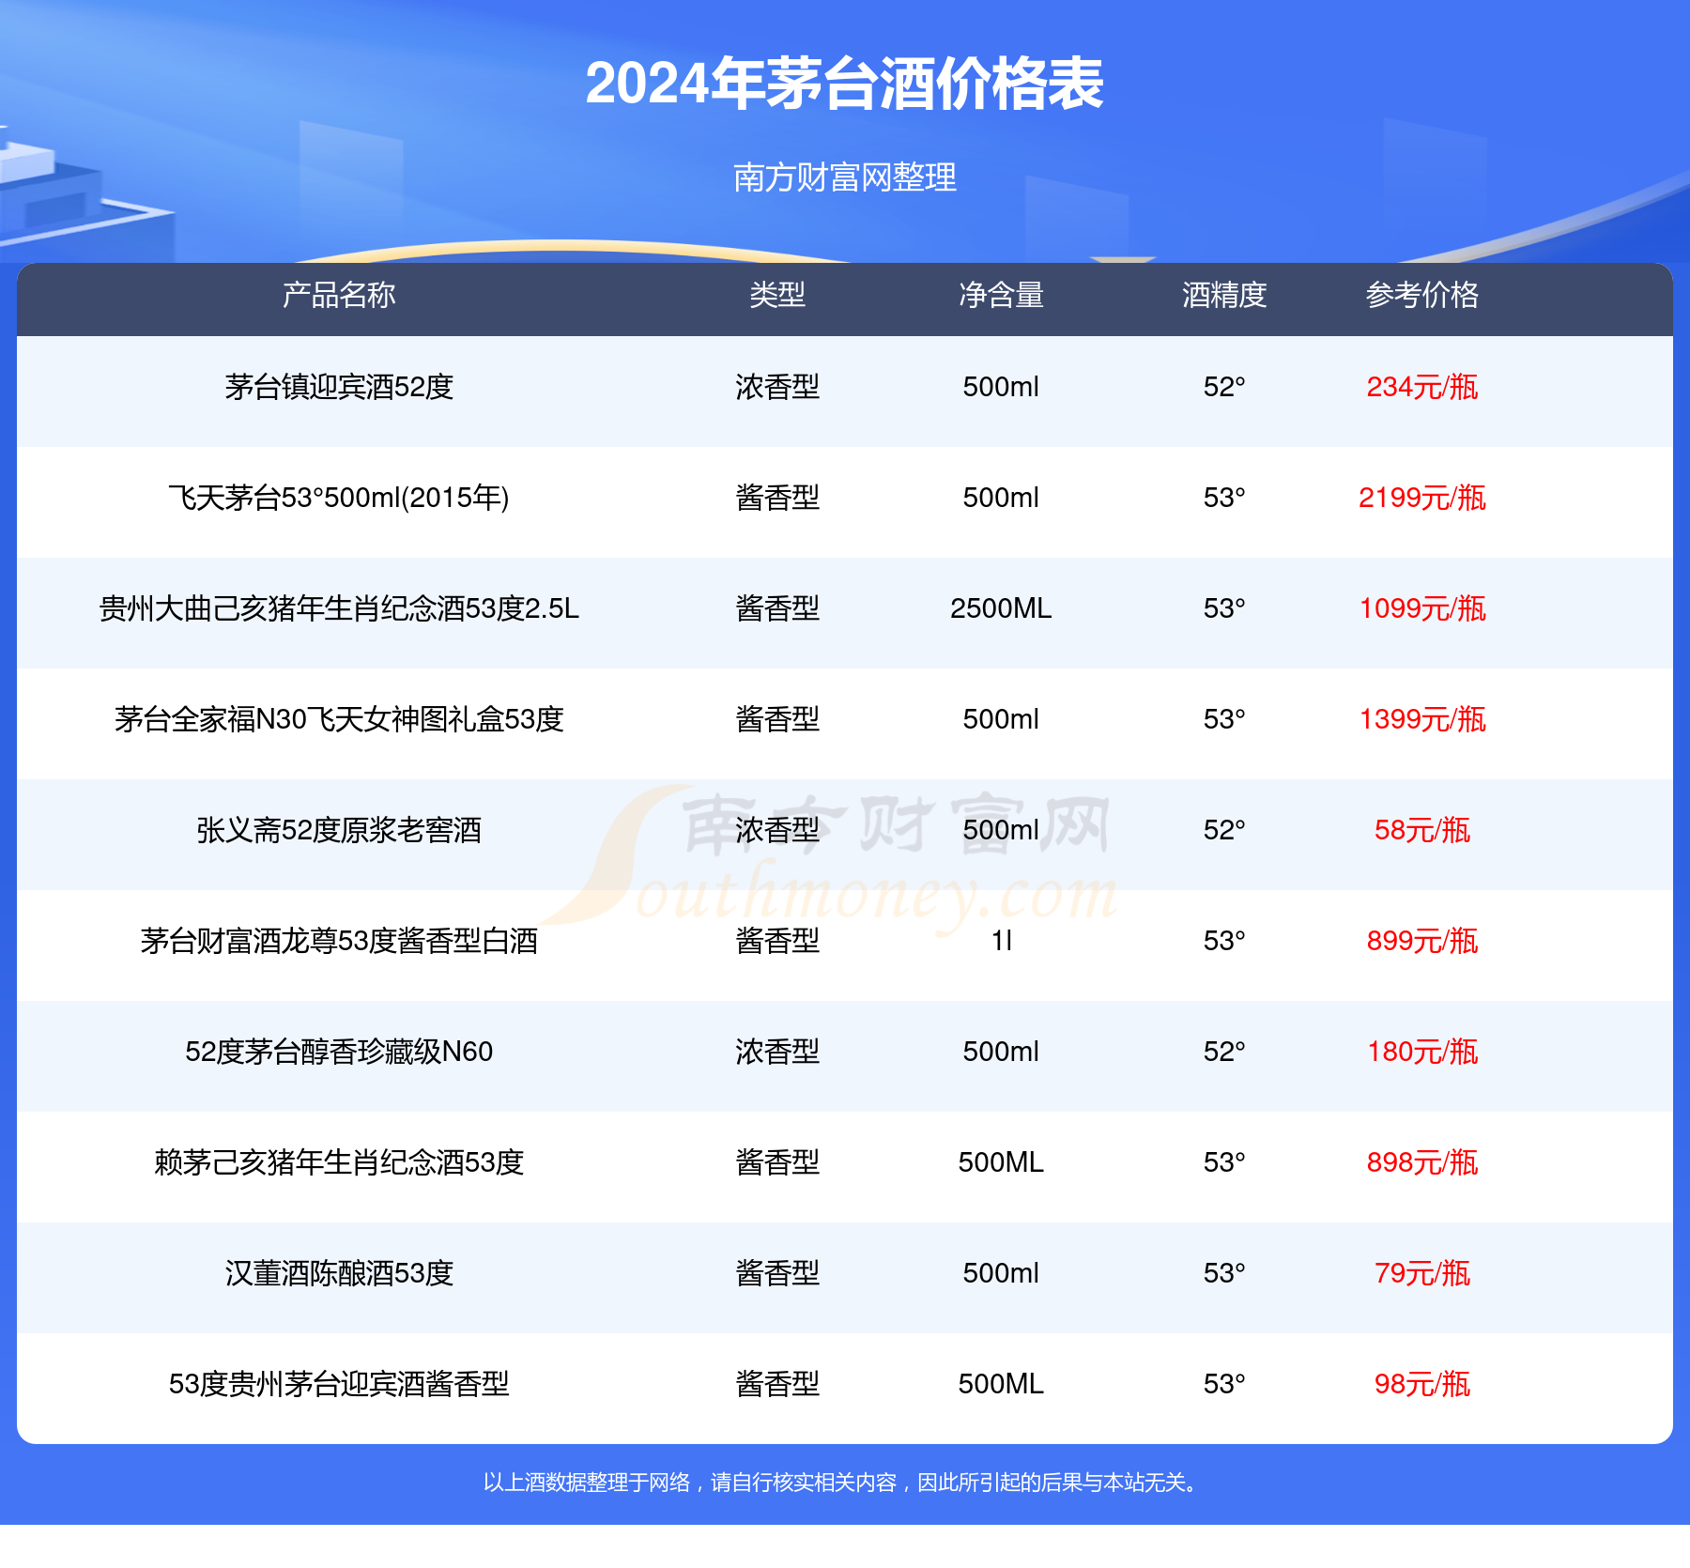This screenshot has width=1690, height=1568.
Task: Click price 898元/瓶
Action: pyautogui.click(x=1422, y=1162)
